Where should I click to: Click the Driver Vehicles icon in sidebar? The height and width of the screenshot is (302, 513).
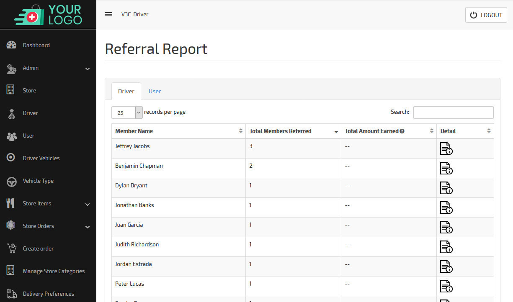click(11, 158)
